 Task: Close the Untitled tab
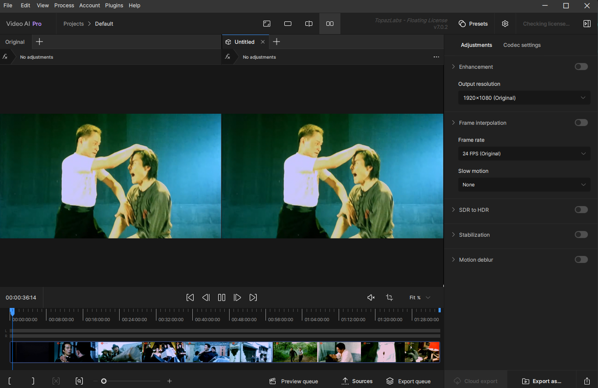pyautogui.click(x=263, y=42)
